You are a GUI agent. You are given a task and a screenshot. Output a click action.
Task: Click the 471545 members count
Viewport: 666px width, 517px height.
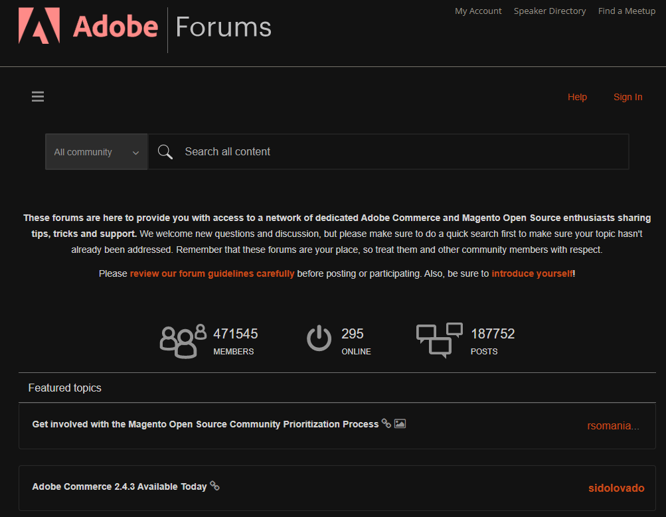pyautogui.click(x=235, y=334)
